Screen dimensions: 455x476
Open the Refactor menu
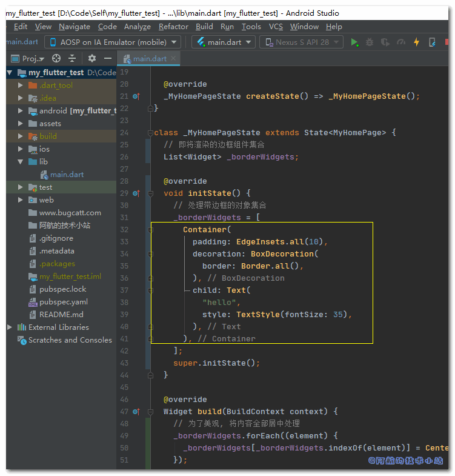173,27
